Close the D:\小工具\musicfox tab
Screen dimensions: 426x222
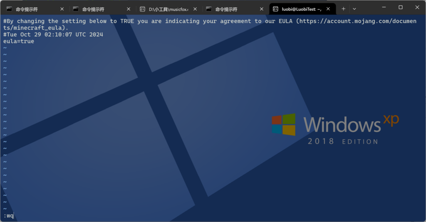pyautogui.click(x=195, y=9)
